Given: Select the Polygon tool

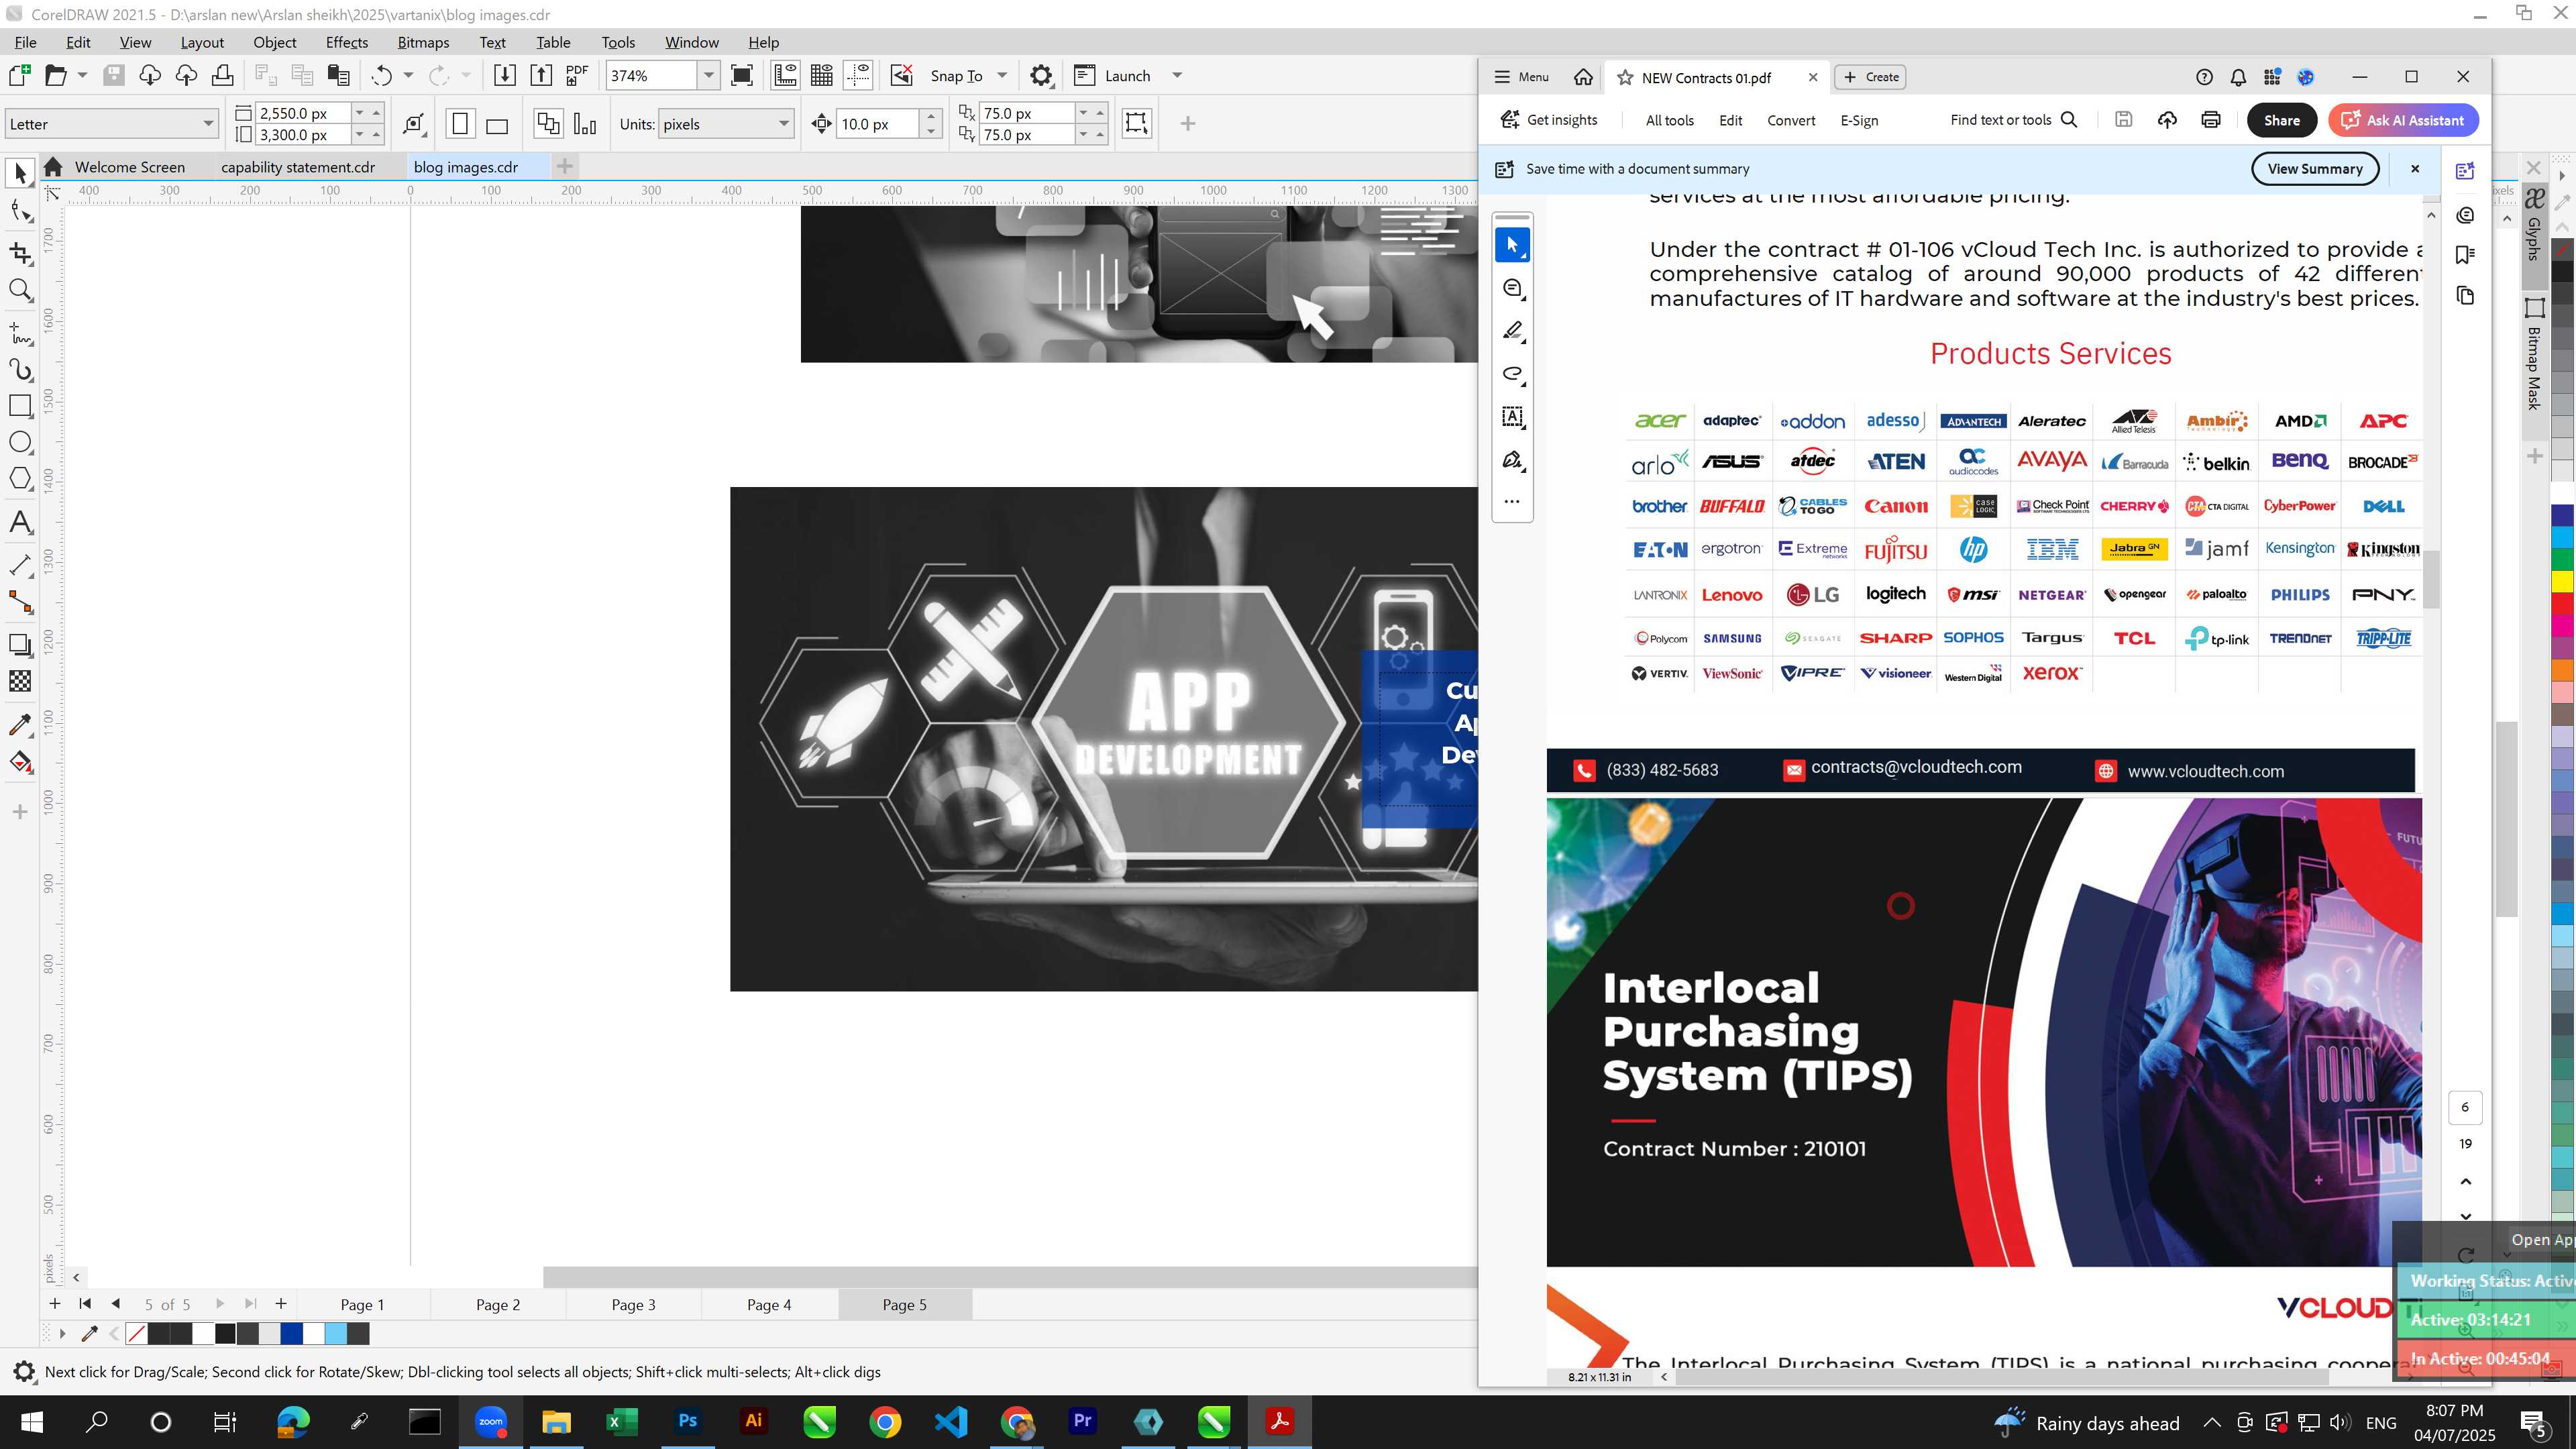Looking at the screenshot, I should [20, 479].
